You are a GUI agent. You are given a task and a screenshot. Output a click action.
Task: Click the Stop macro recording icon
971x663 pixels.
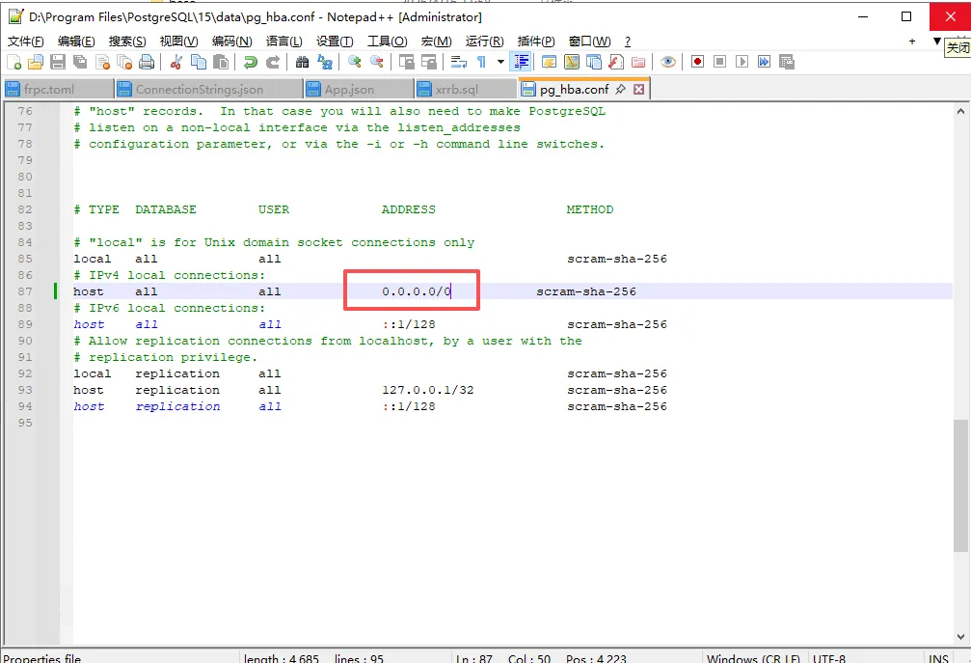pyautogui.click(x=719, y=62)
